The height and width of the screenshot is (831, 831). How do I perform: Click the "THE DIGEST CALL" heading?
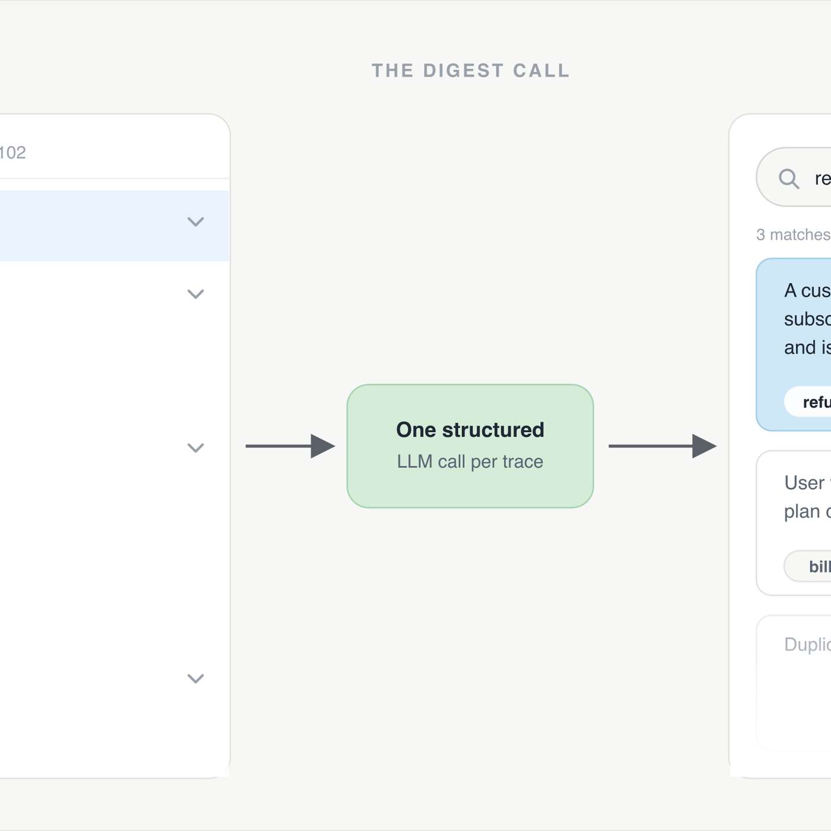pos(471,71)
